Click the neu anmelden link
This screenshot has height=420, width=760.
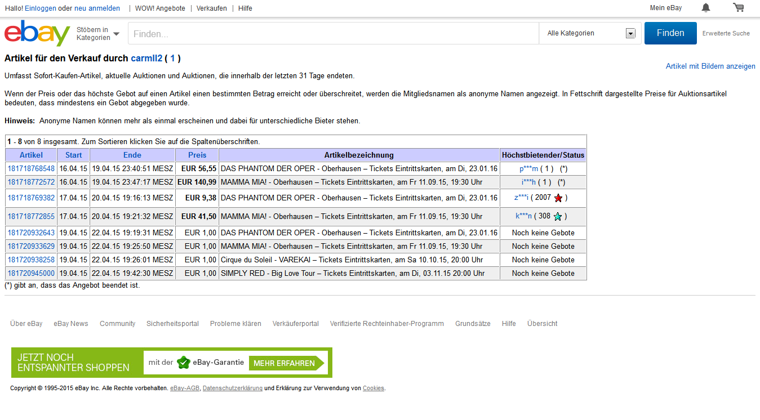[x=97, y=8]
